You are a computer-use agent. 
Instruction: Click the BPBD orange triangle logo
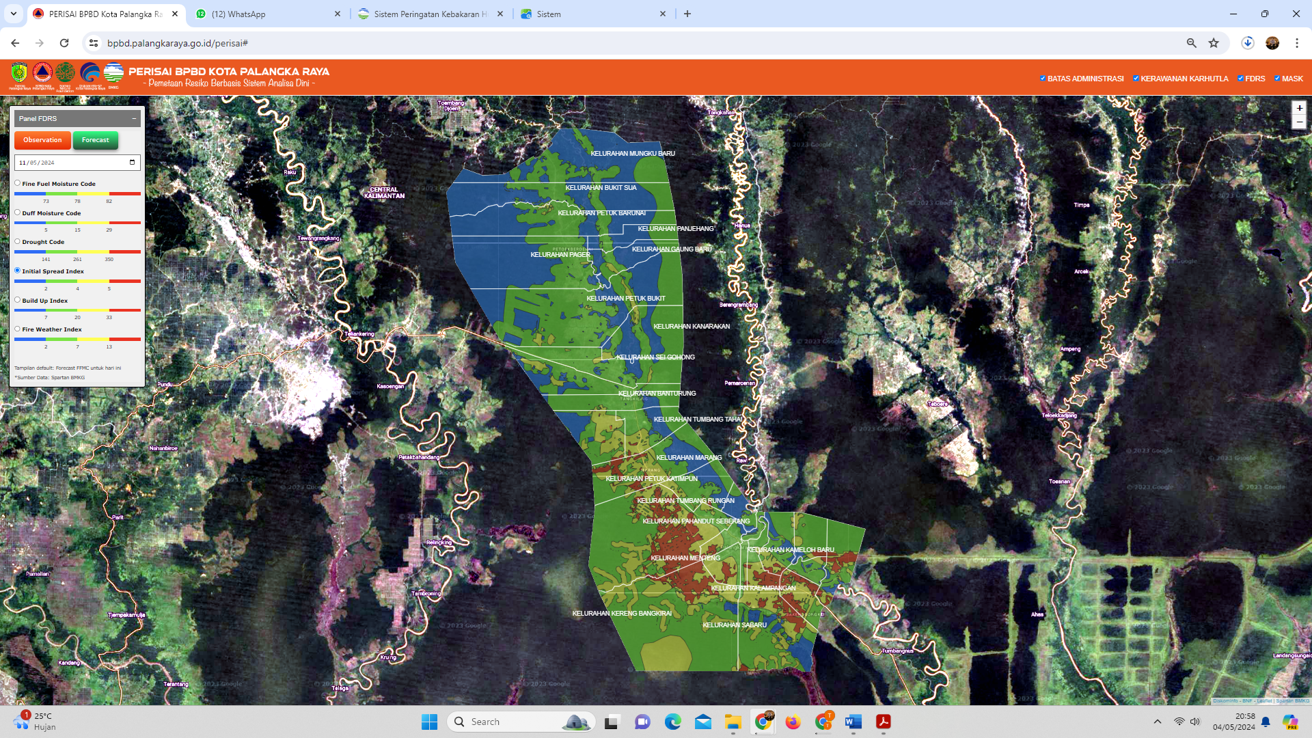click(42, 73)
